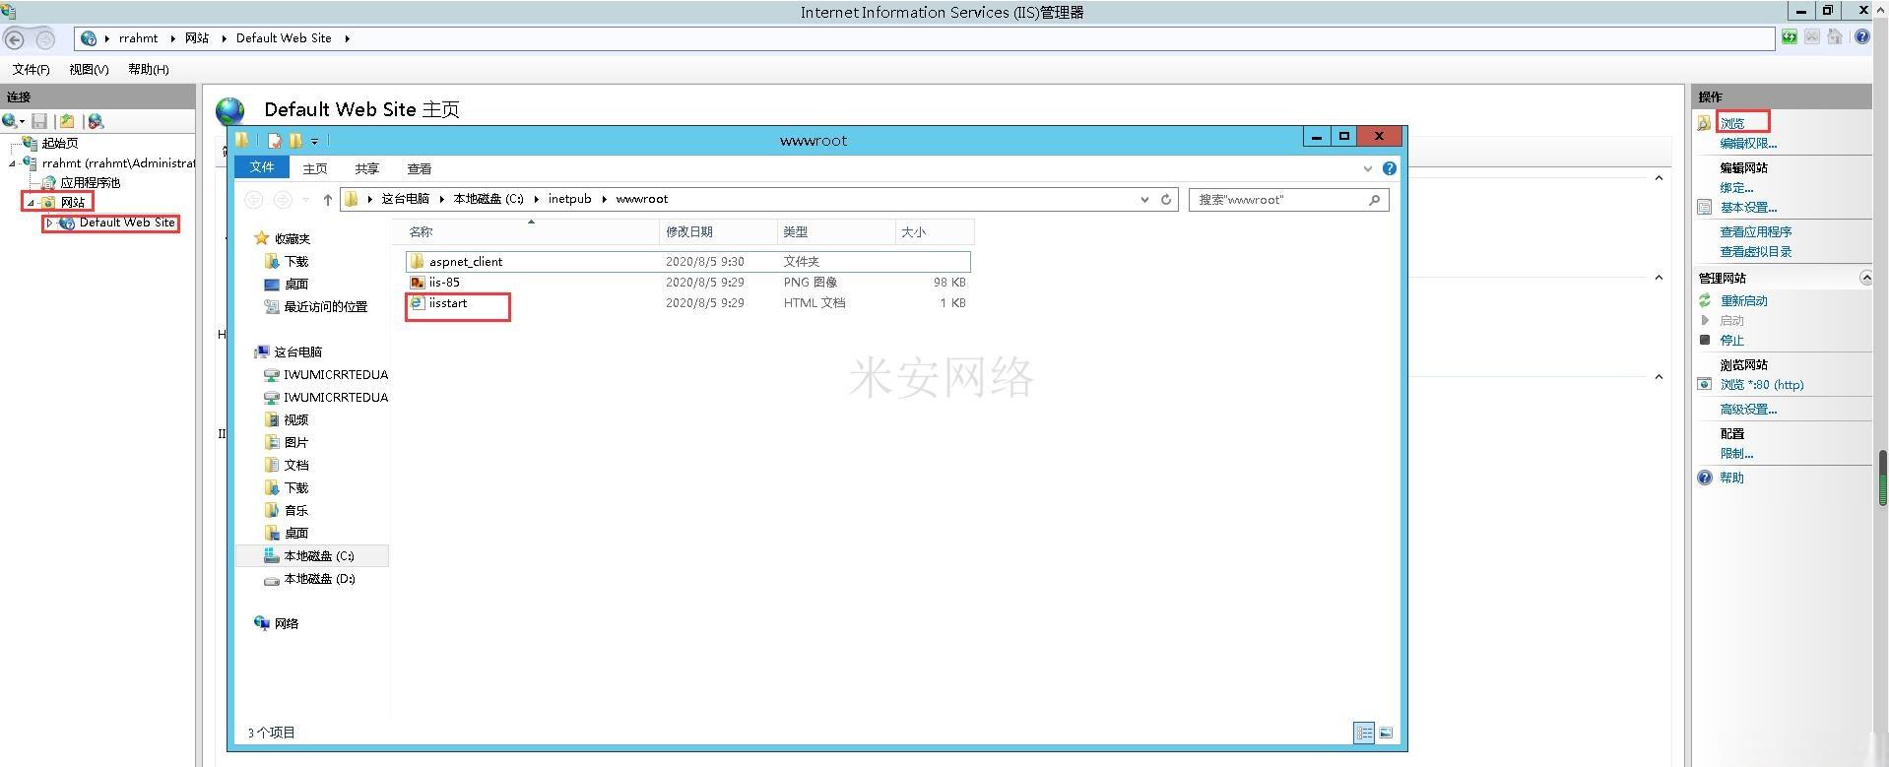Click inetpub in Explorer address breadcrumb
This screenshot has width=1889, height=767.
(569, 199)
